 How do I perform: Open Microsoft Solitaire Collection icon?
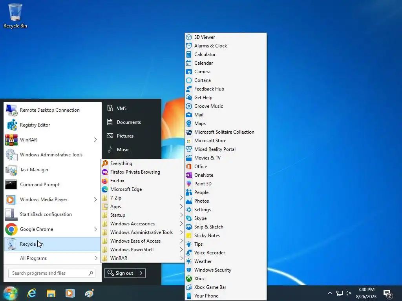coord(189,132)
